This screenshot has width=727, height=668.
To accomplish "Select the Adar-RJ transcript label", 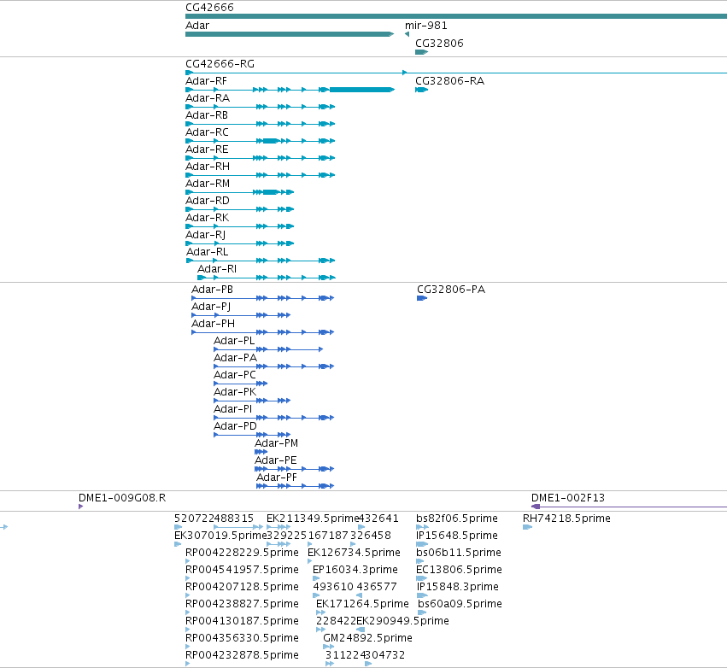I will (x=205, y=235).
